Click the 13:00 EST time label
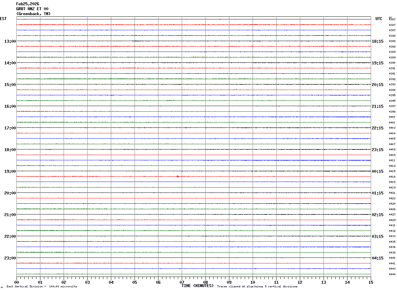 click(x=10, y=41)
